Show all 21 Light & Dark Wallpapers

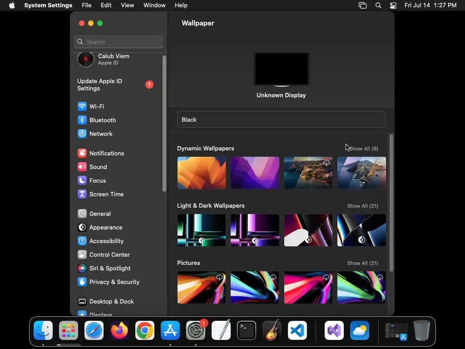pos(363,206)
